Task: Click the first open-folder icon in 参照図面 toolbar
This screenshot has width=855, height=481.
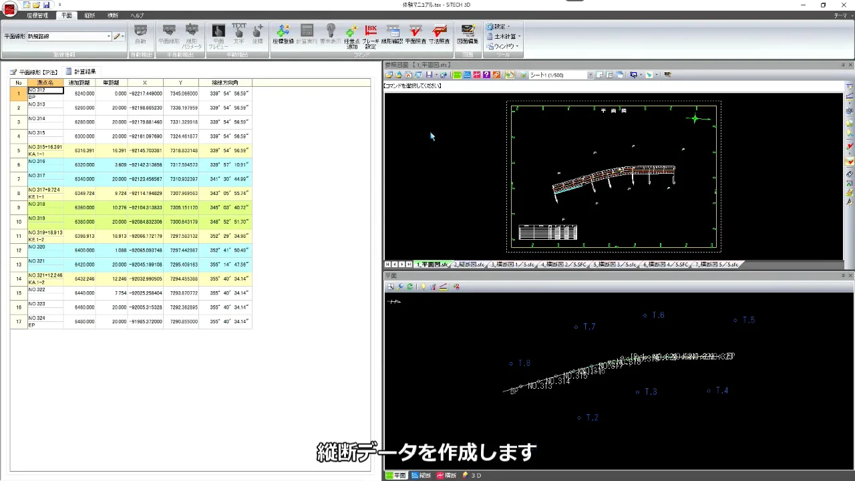Action: pyautogui.click(x=389, y=75)
